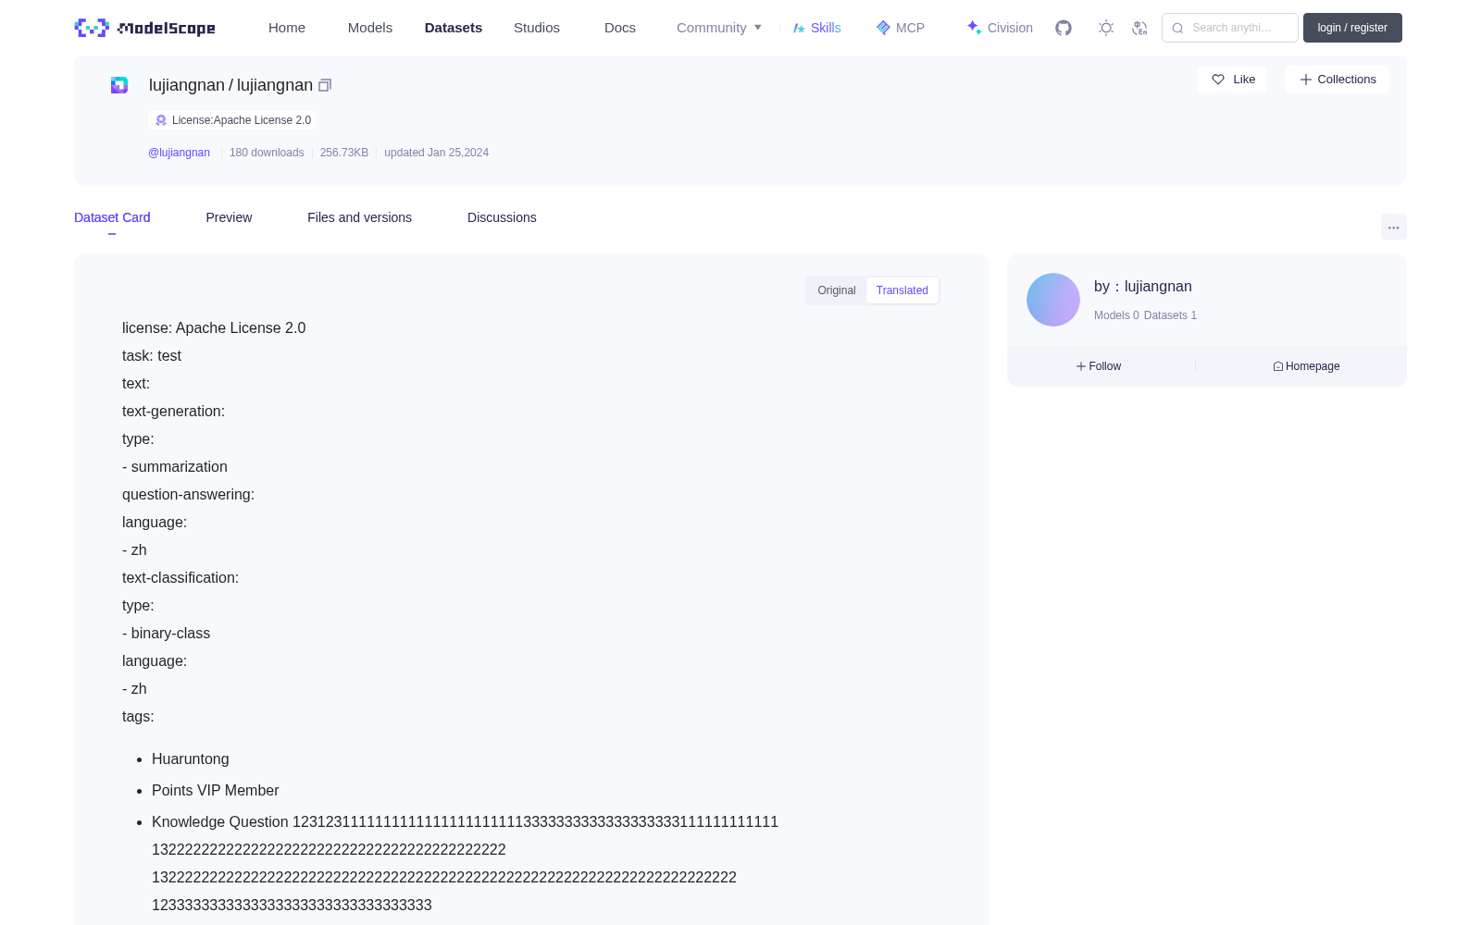Toggle the light/dark theme sun icon

tap(1106, 28)
